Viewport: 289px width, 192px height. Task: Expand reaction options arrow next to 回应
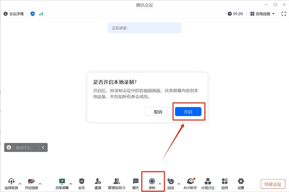click(179, 184)
